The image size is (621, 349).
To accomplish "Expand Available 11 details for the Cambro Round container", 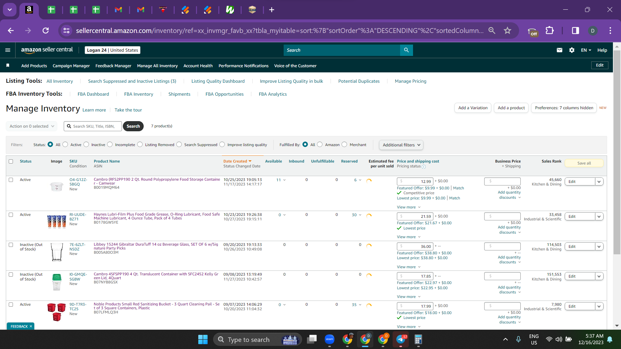I will 281,180.
